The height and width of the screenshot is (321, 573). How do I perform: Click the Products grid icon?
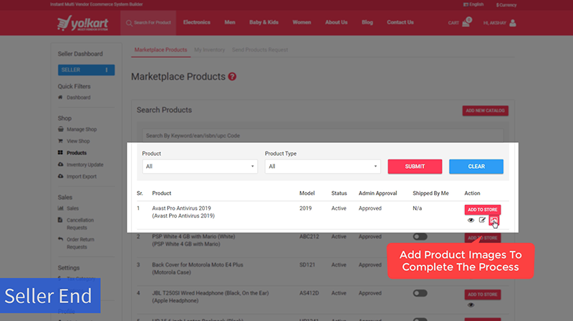(60, 152)
